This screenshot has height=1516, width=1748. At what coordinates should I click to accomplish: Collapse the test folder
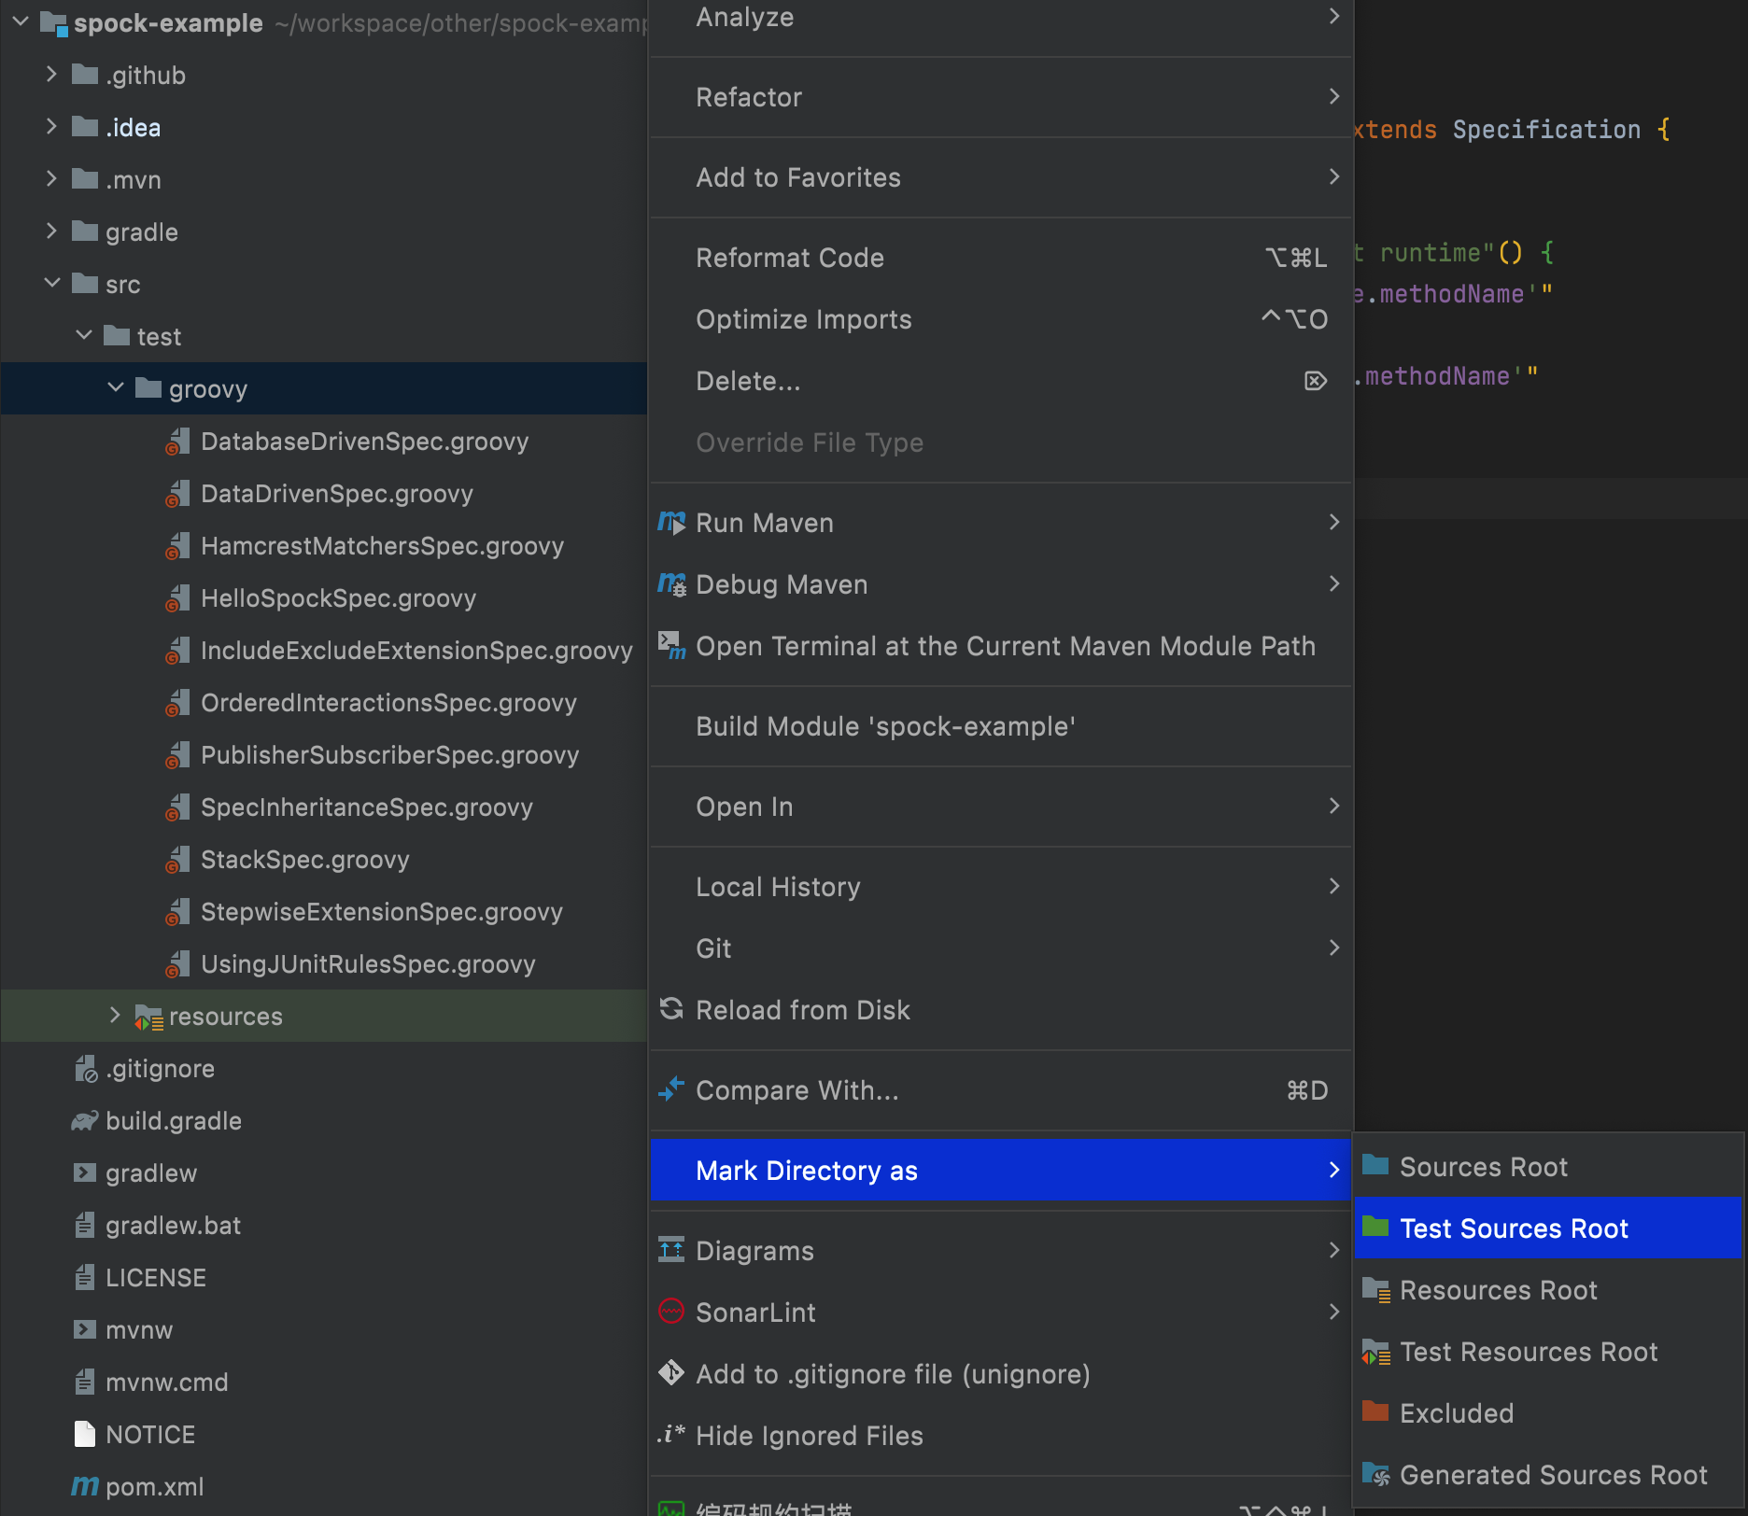[84, 335]
